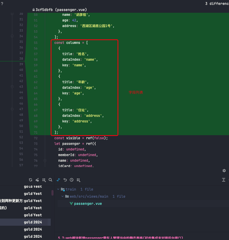Click the Refresh icon in the Git log toolbar
This screenshot has height=240, width=229.
point(30,180)
